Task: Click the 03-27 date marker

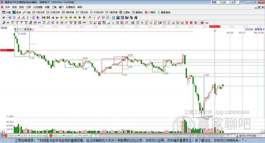Action: (x=242, y=33)
